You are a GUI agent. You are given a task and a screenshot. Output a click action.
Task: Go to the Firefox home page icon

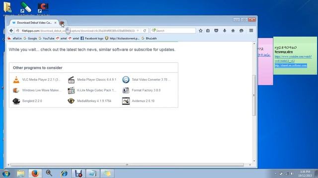[x=233, y=31]
